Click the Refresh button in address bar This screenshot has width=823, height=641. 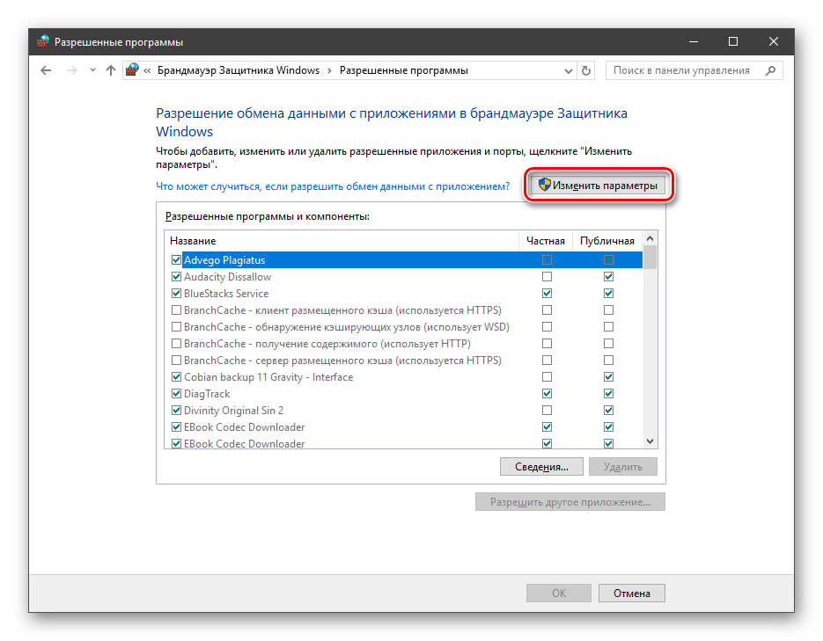(587, 70)
